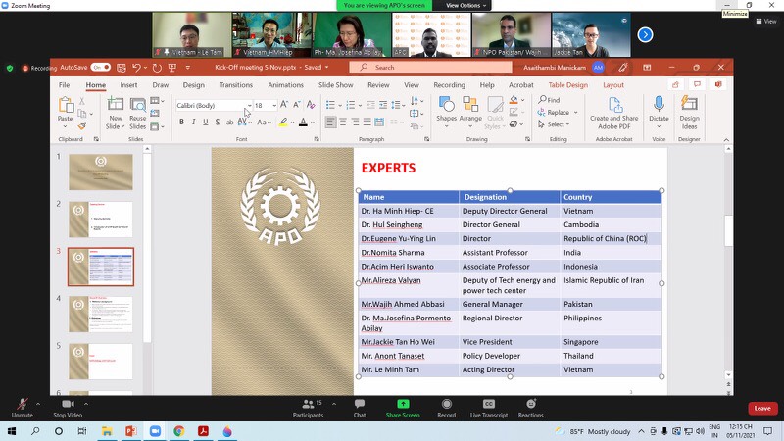Open the Table Design tab

coord(568,85)
